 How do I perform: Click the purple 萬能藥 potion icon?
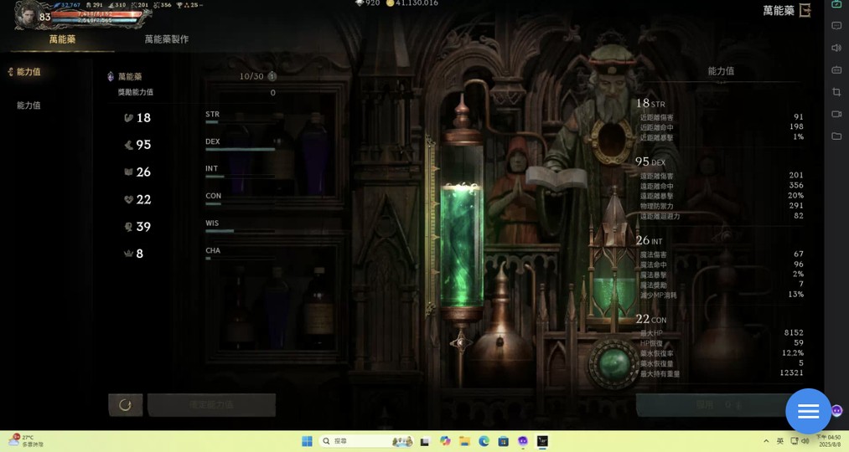click(111, 76)
